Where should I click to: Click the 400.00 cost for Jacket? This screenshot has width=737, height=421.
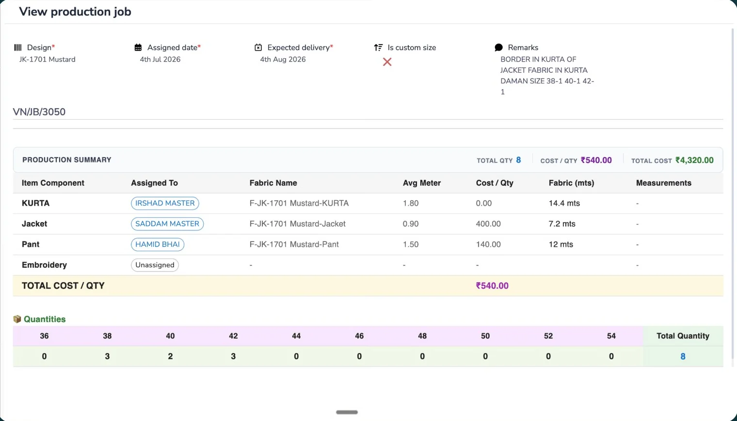pos(488,224)
